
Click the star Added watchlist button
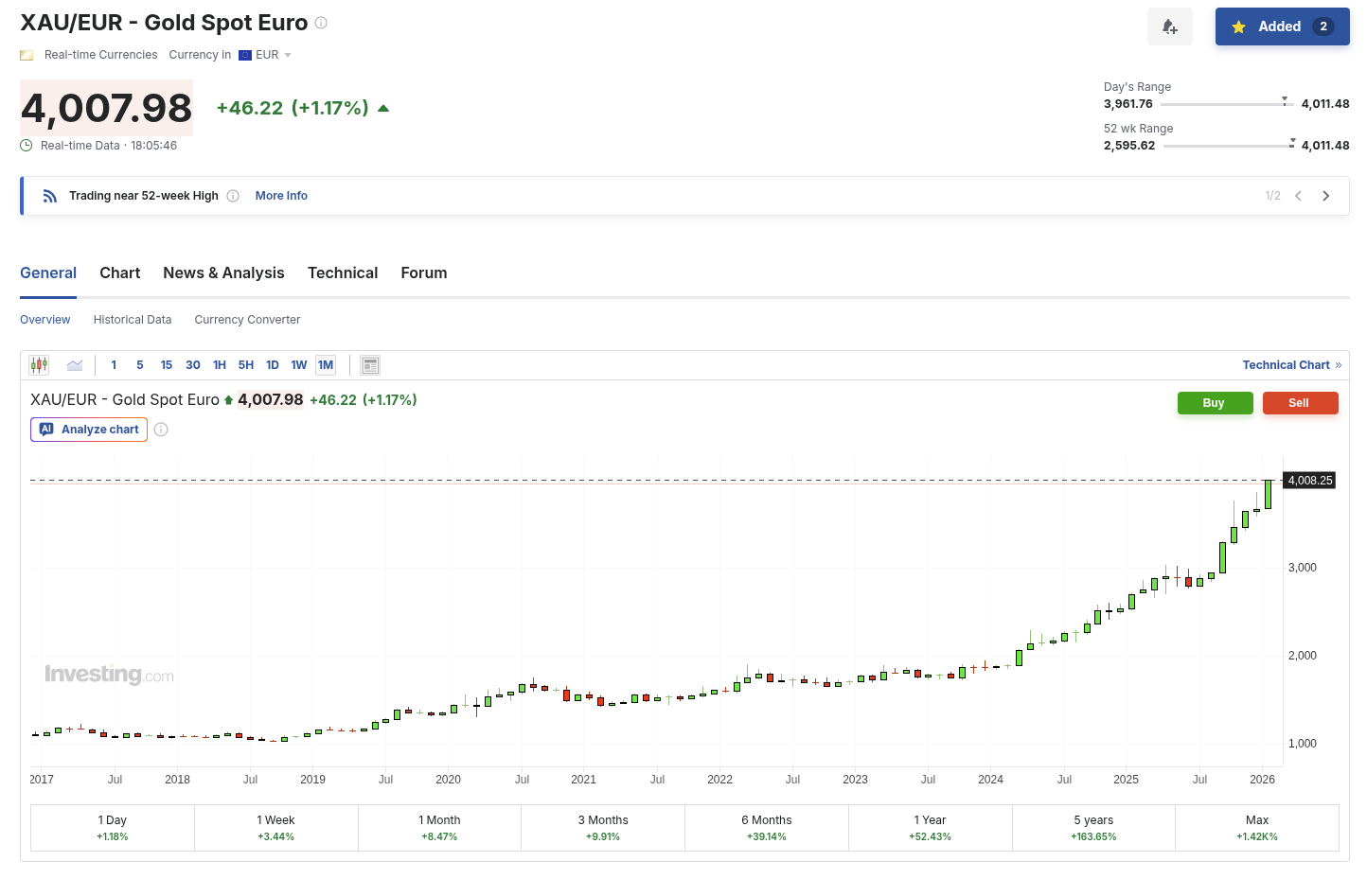point(1282,26)
